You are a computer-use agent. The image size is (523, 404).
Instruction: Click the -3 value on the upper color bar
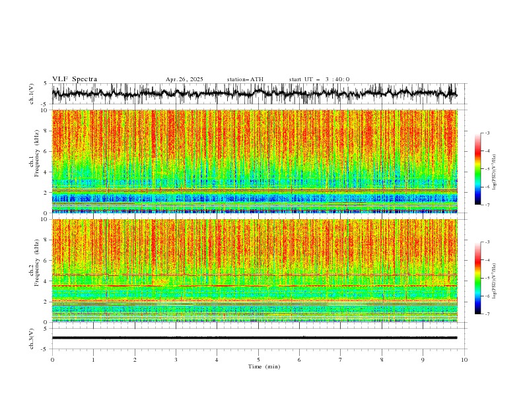click(x=487, y=133)
